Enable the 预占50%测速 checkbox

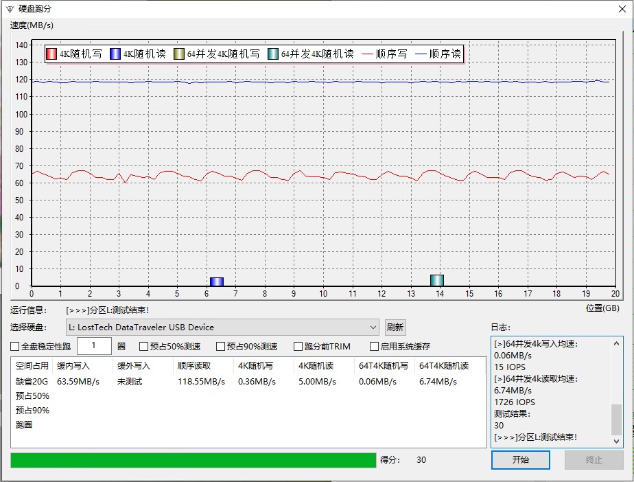pos(143,347)
